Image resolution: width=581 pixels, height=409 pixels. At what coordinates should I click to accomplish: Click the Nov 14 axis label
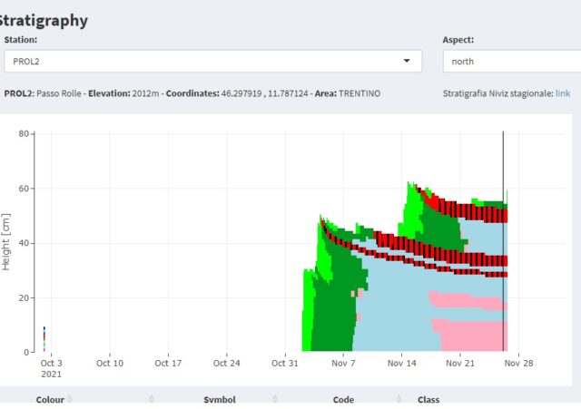[401, 363]
